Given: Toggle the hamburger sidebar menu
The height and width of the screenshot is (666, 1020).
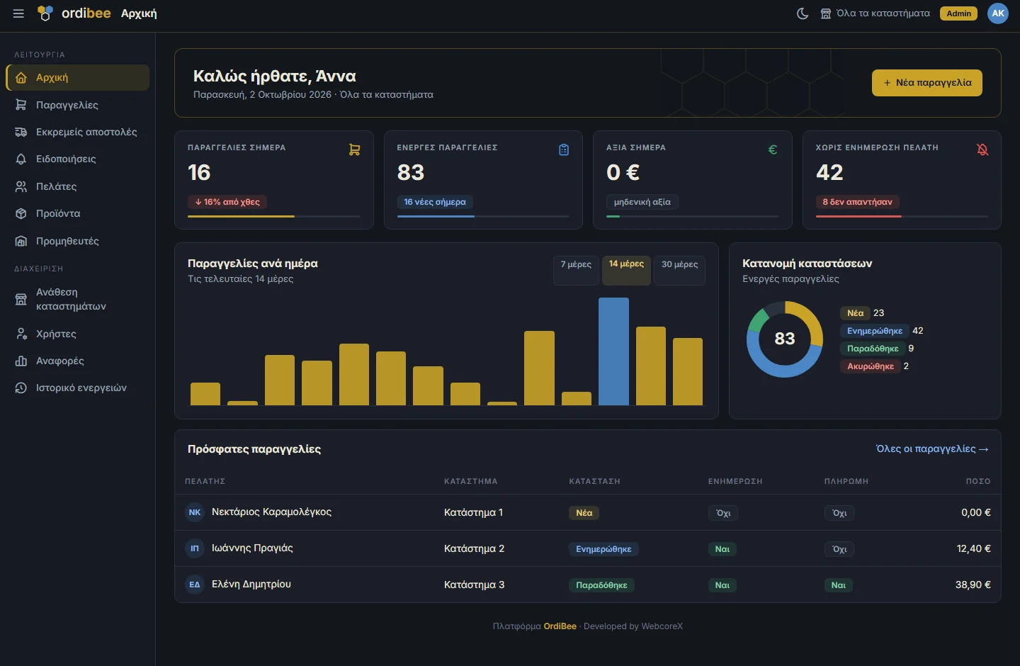Looking at the screenshot, I should (x=18, y=13).
